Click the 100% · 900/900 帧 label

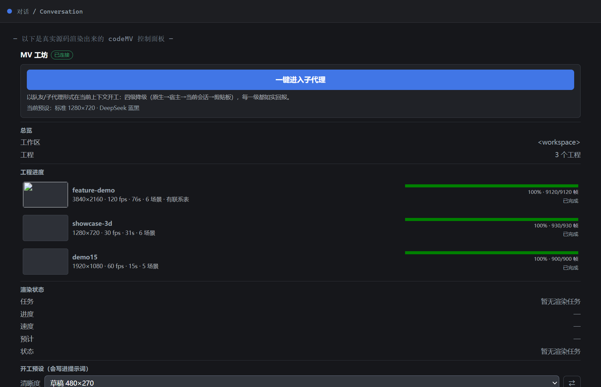click(x=556, y=259)
